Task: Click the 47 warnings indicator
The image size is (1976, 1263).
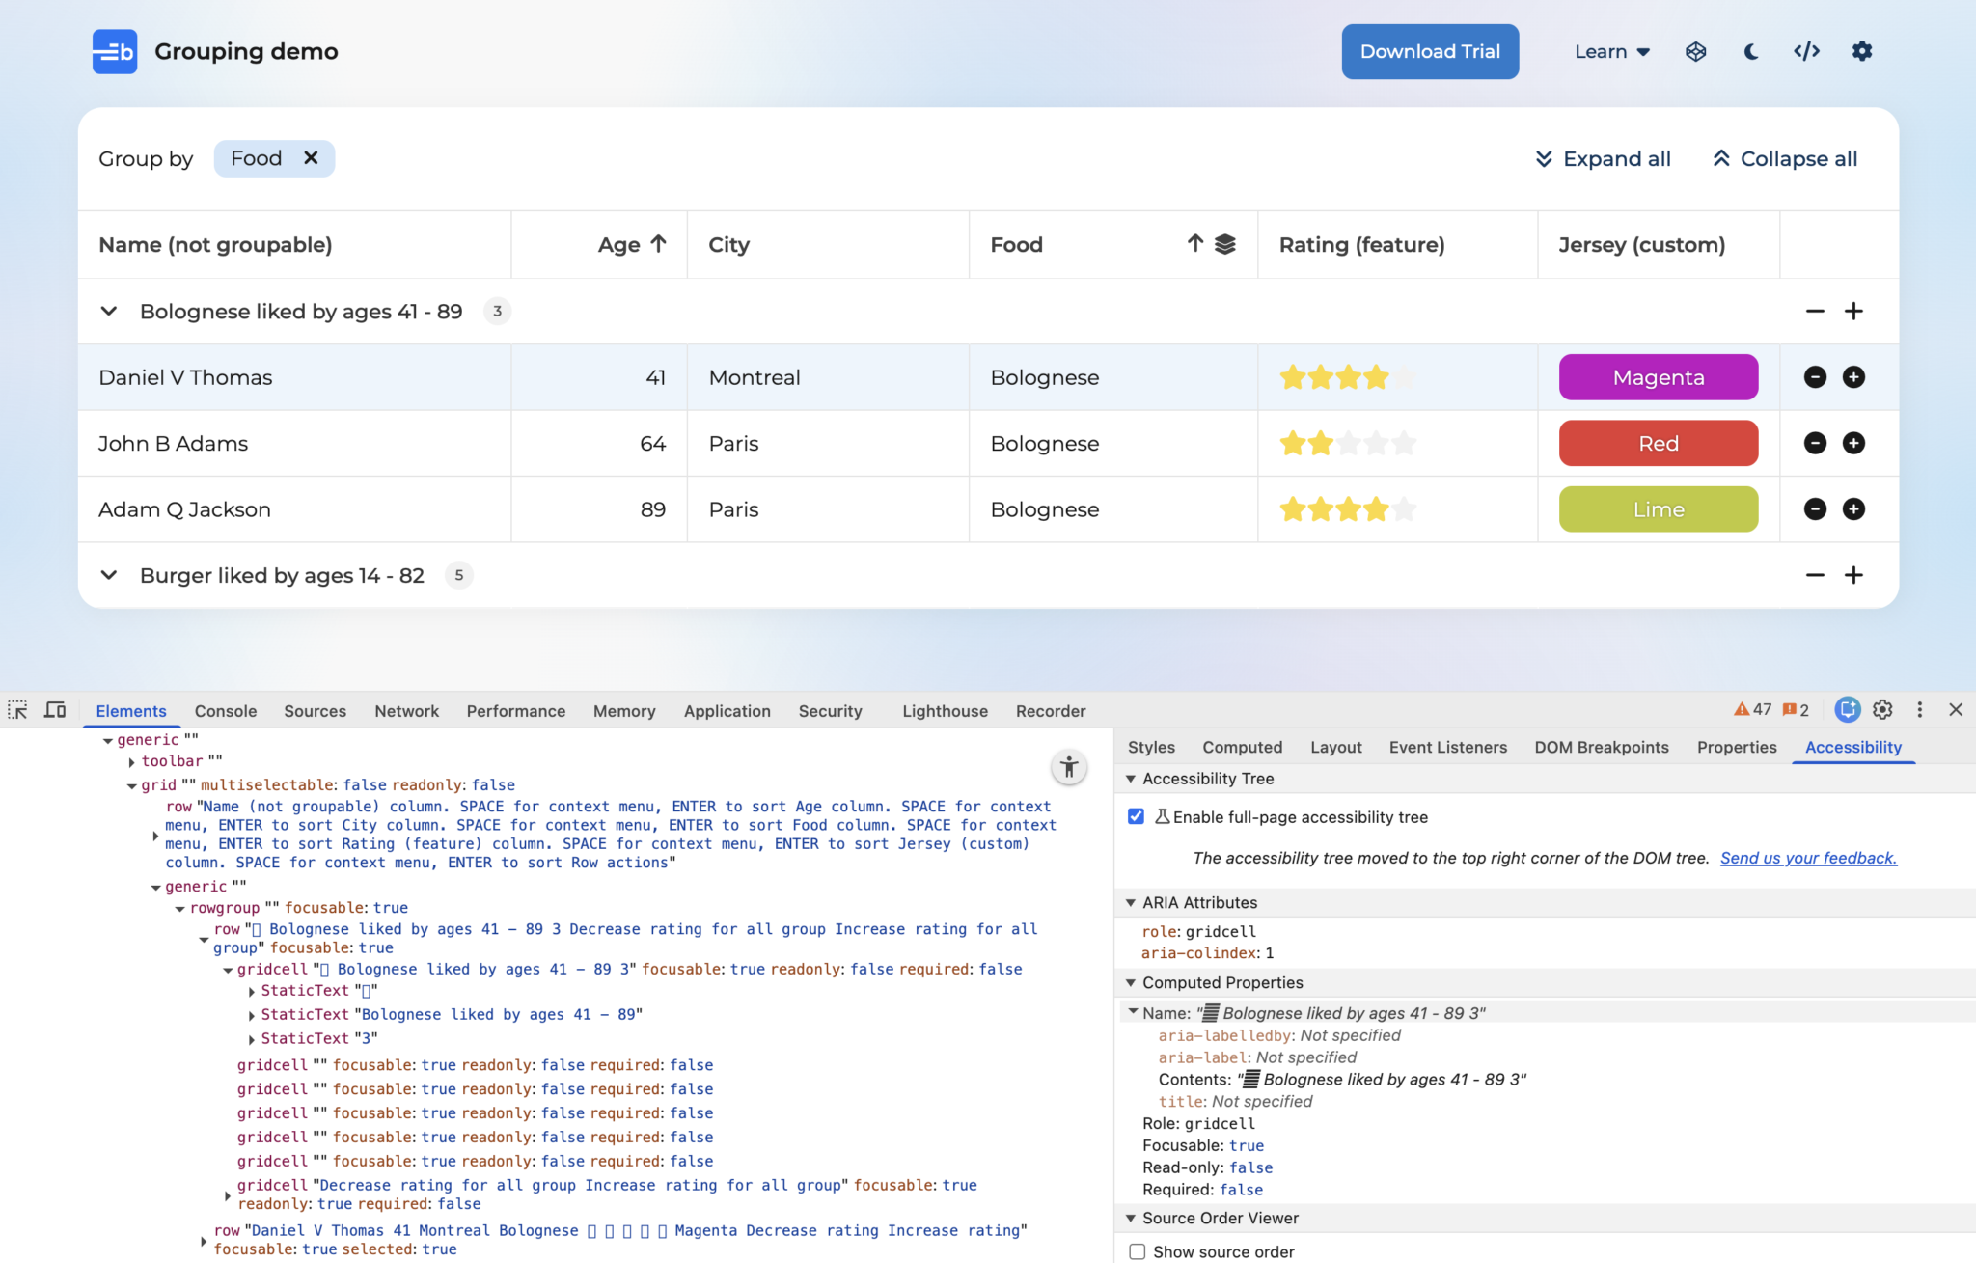Action: [x=1752, y=710]
